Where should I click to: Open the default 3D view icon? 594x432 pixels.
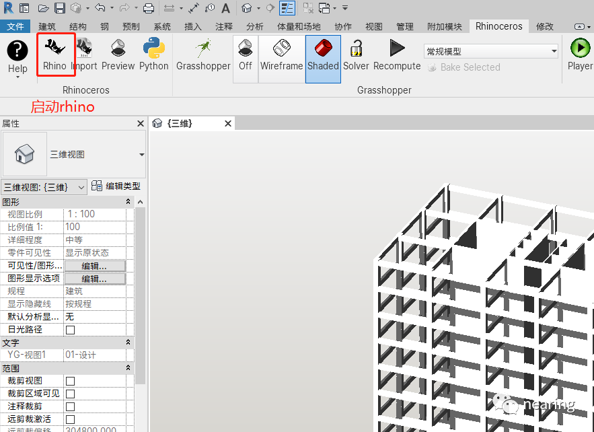click(x=247, y=8)
